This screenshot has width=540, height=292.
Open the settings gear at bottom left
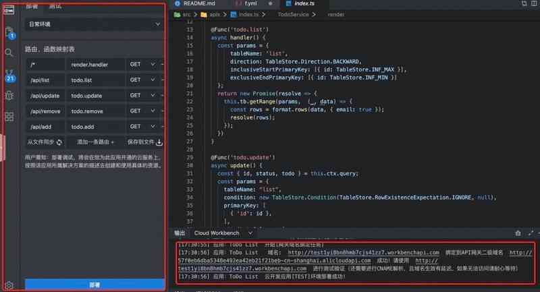click(9, 286)
